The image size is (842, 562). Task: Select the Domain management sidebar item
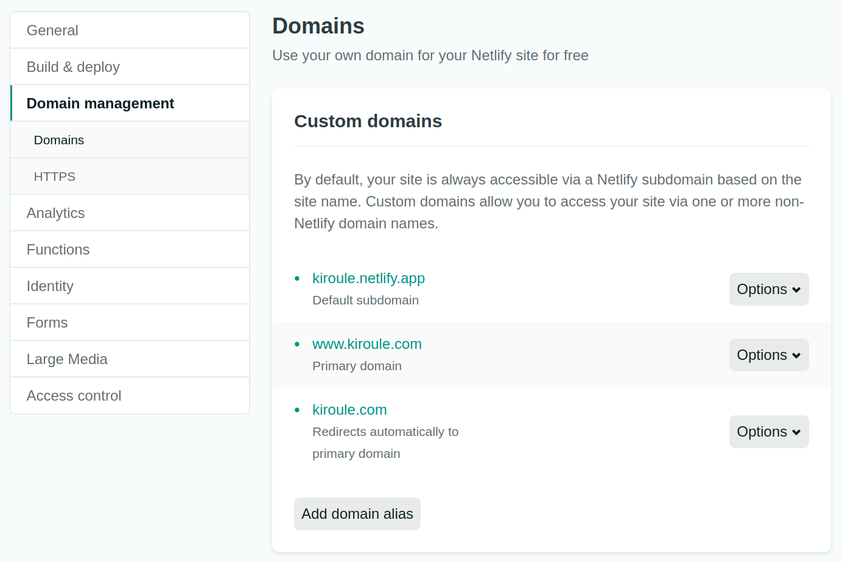pos(130,104)
